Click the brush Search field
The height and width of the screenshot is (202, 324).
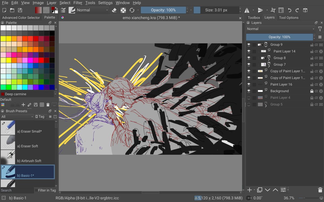click(x=17, y=190)
